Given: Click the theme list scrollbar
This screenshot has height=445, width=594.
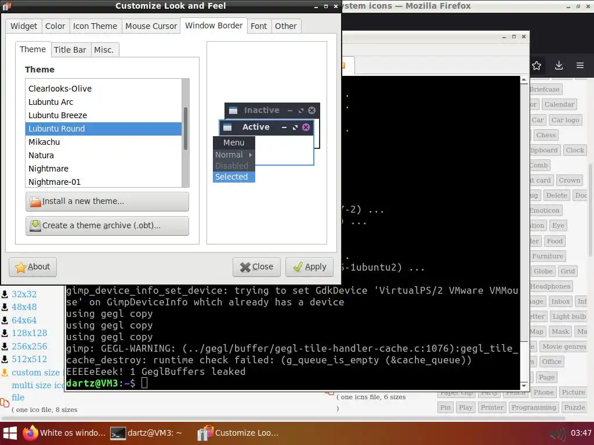Looking at the screenshot, I should click(x=185, y=129).
